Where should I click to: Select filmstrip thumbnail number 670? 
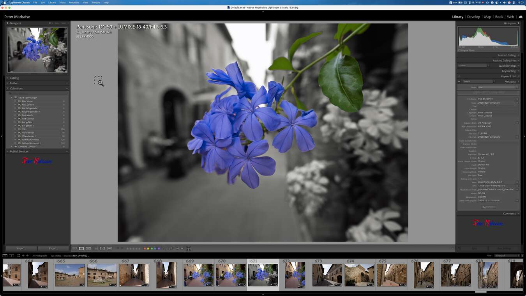point(231,275)
